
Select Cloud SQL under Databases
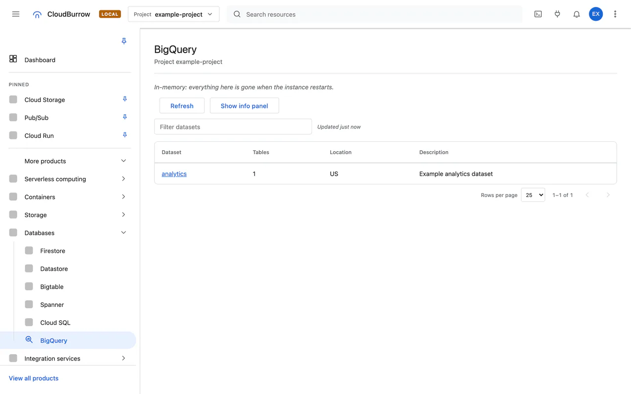pyautogui.click(x=55, y=323)
